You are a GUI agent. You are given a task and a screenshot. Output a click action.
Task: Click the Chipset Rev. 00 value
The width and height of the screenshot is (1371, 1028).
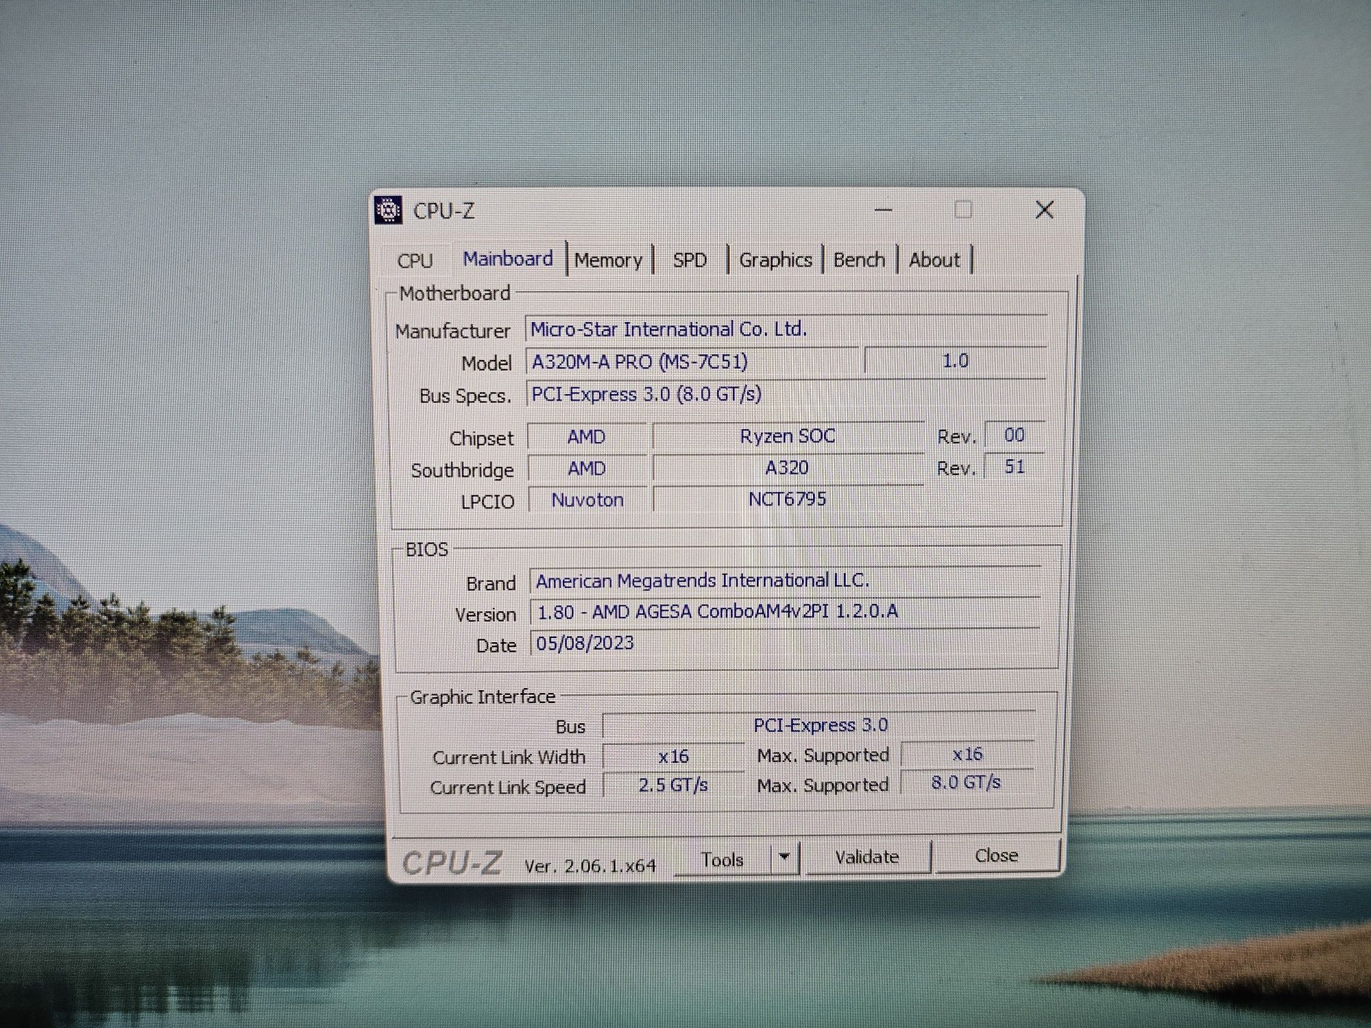pyautogui.click(x=1014, y=435)
